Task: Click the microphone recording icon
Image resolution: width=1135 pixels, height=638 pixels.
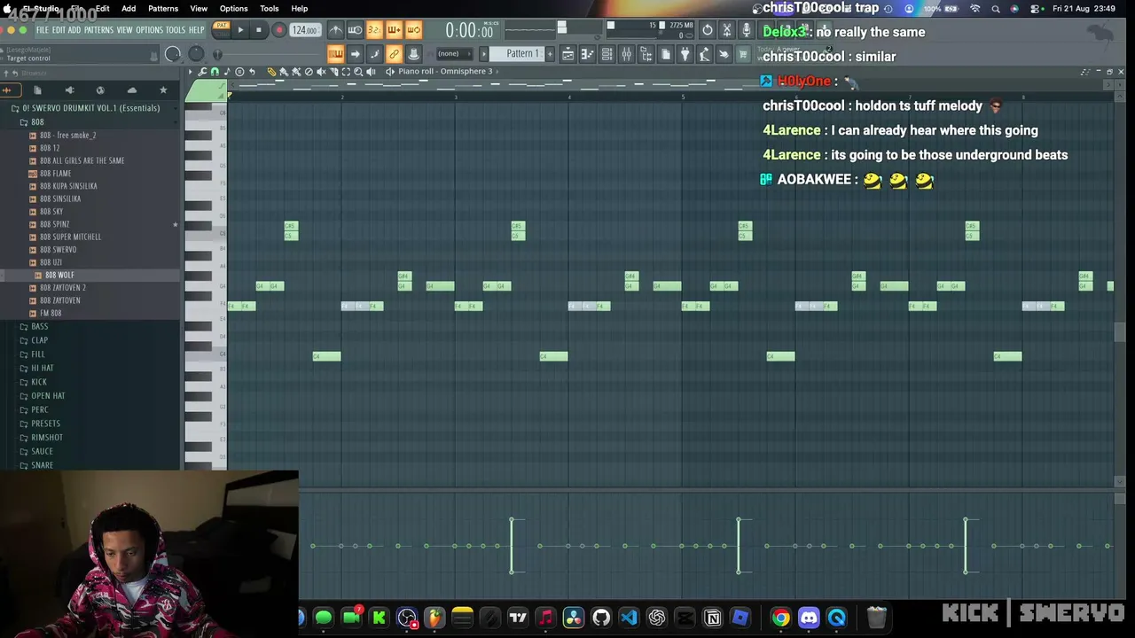Action: point(747,30)
